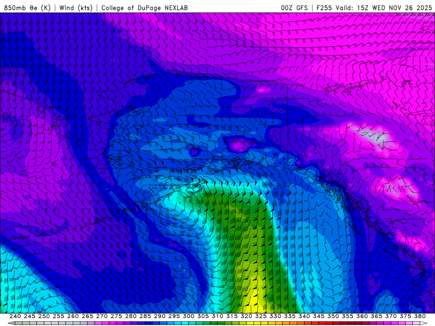Click the 275 value on color scale
Image resolution: width=435 pixels, height=326 pixels.
(x=116, y=316)
